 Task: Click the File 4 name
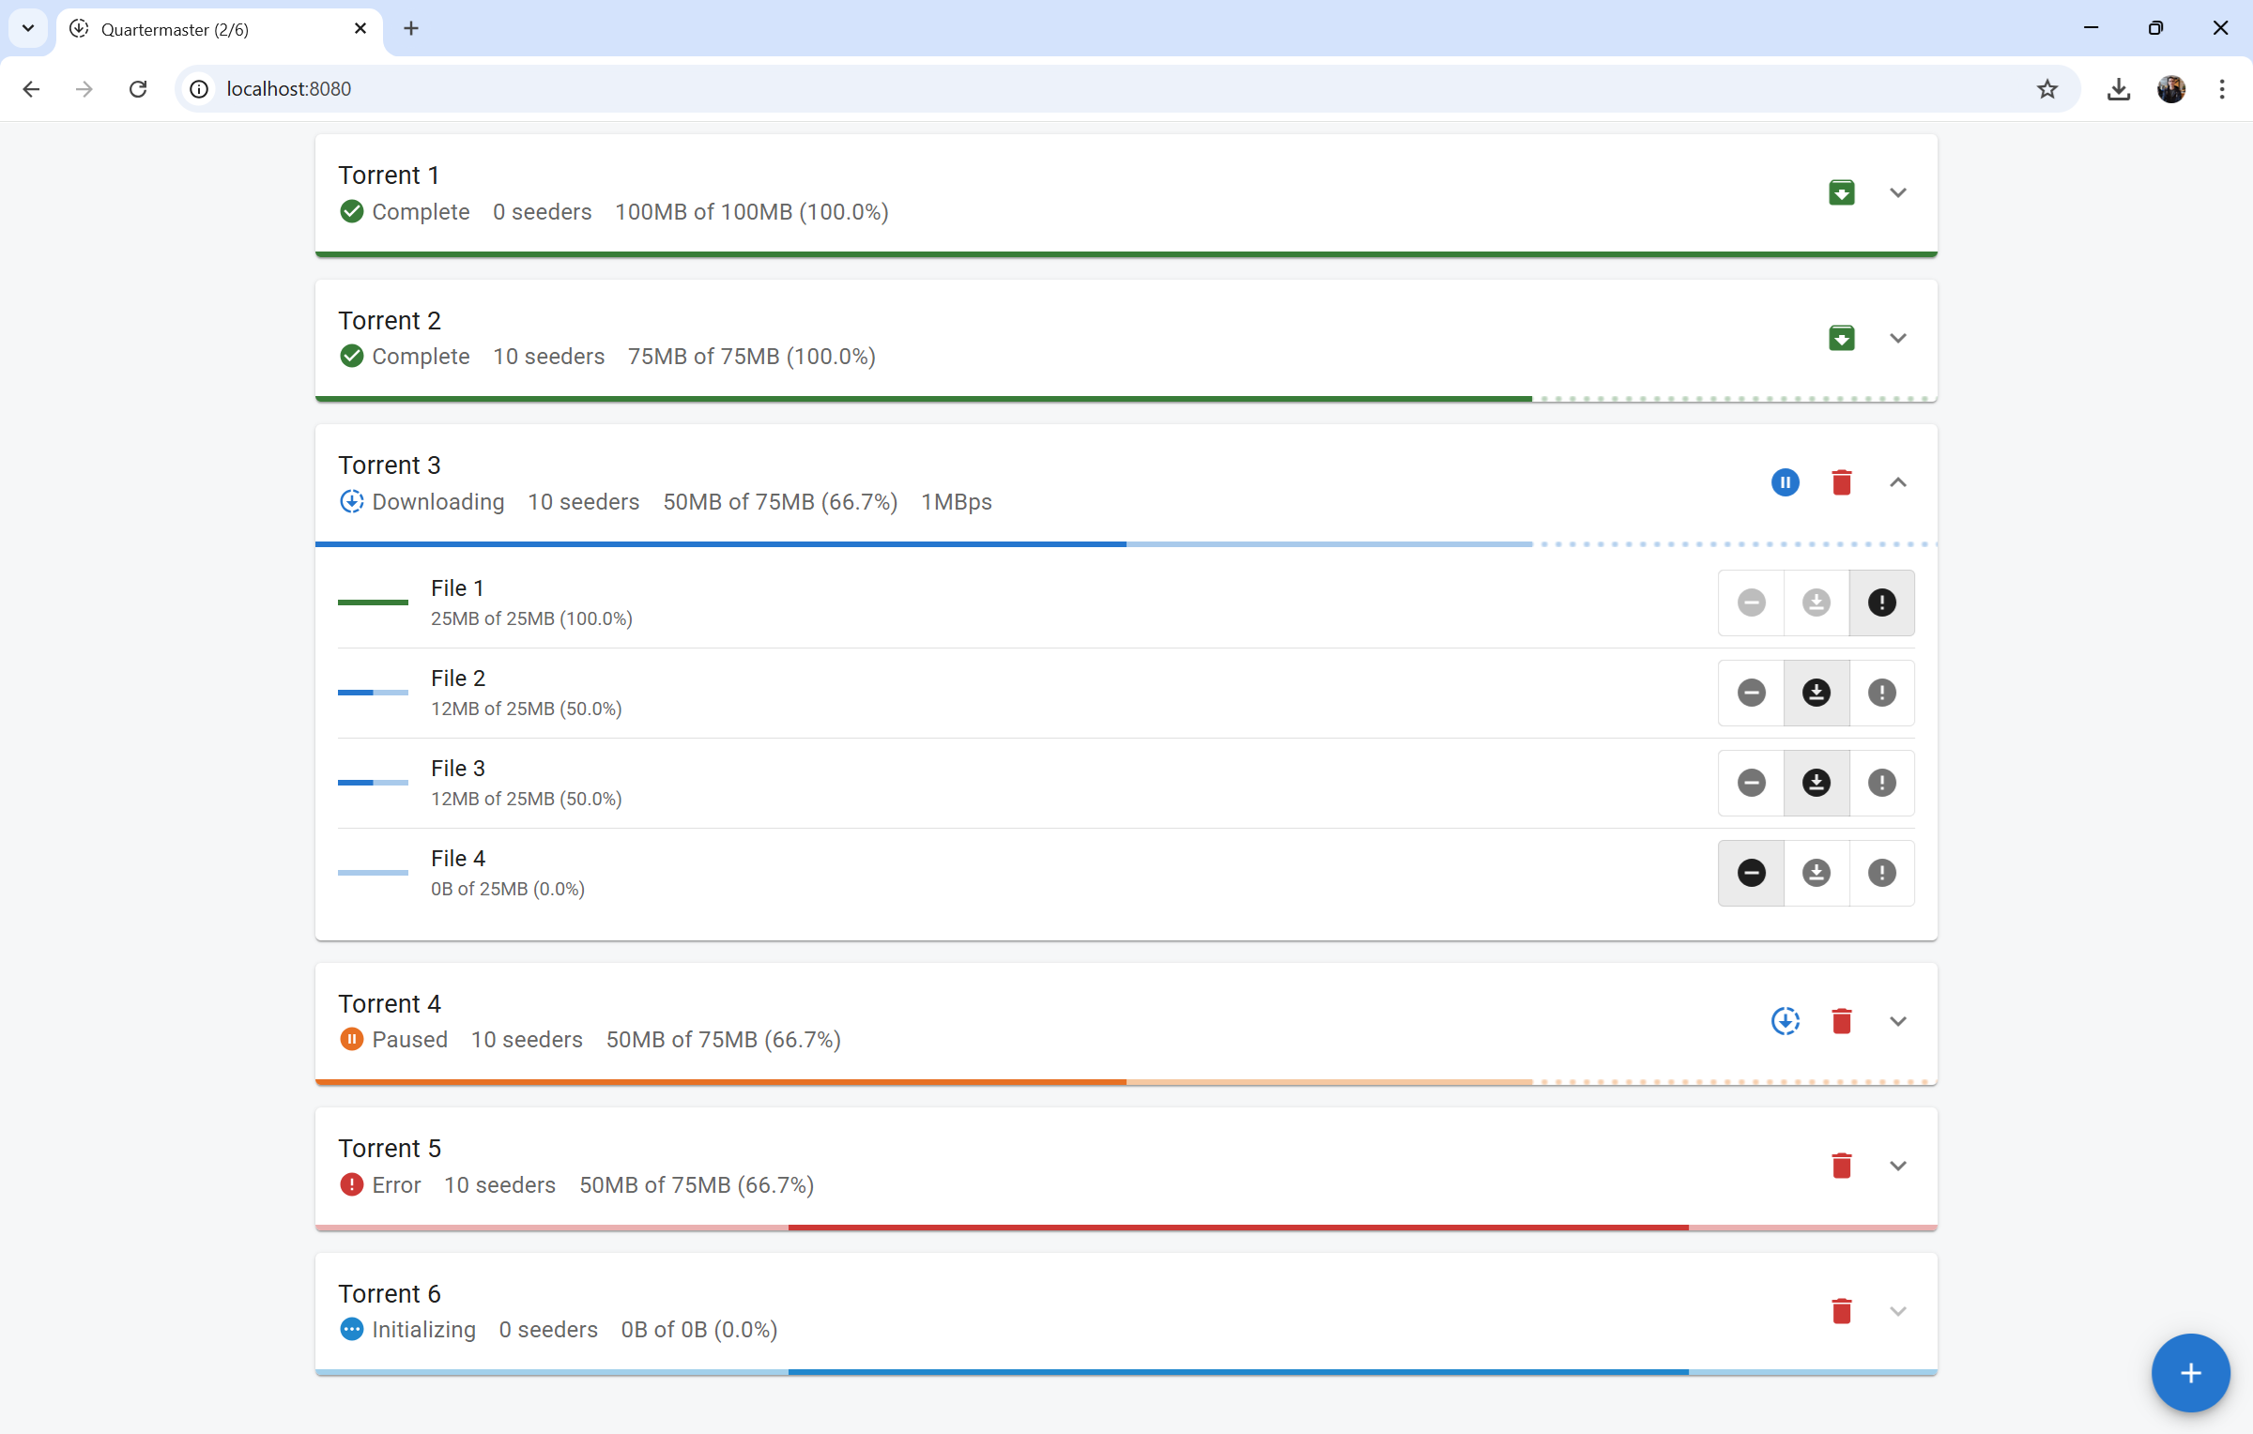click(x=457, y=859)
